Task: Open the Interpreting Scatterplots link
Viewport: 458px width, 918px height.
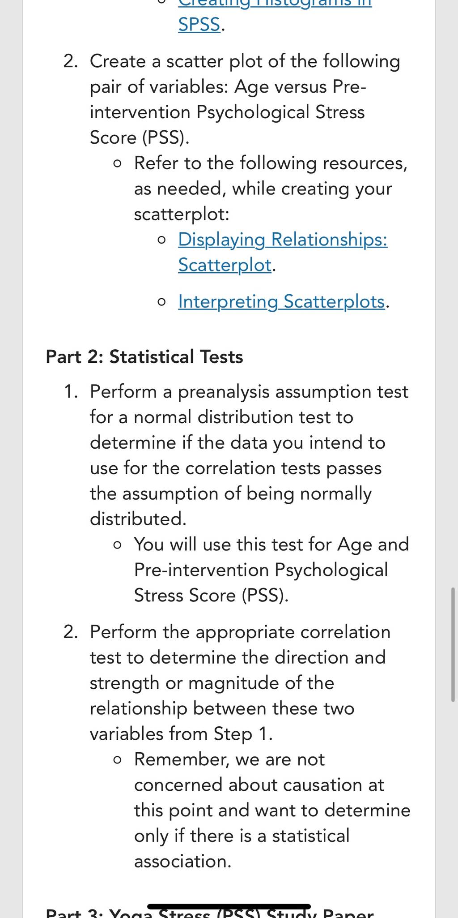Action: (x=281, y=302)
